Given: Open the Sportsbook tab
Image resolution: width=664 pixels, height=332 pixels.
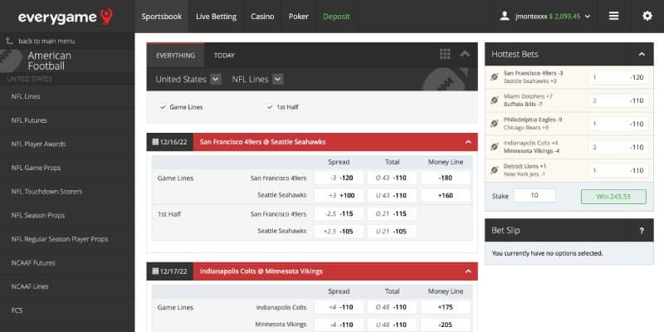Looking at the screenshot, I should (161, 17).
